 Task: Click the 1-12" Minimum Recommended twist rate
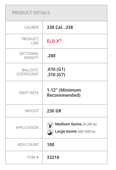pos(64,93)
